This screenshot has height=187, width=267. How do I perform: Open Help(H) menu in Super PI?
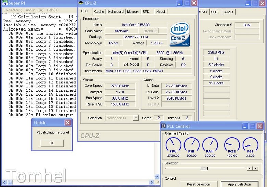point(53,10)
